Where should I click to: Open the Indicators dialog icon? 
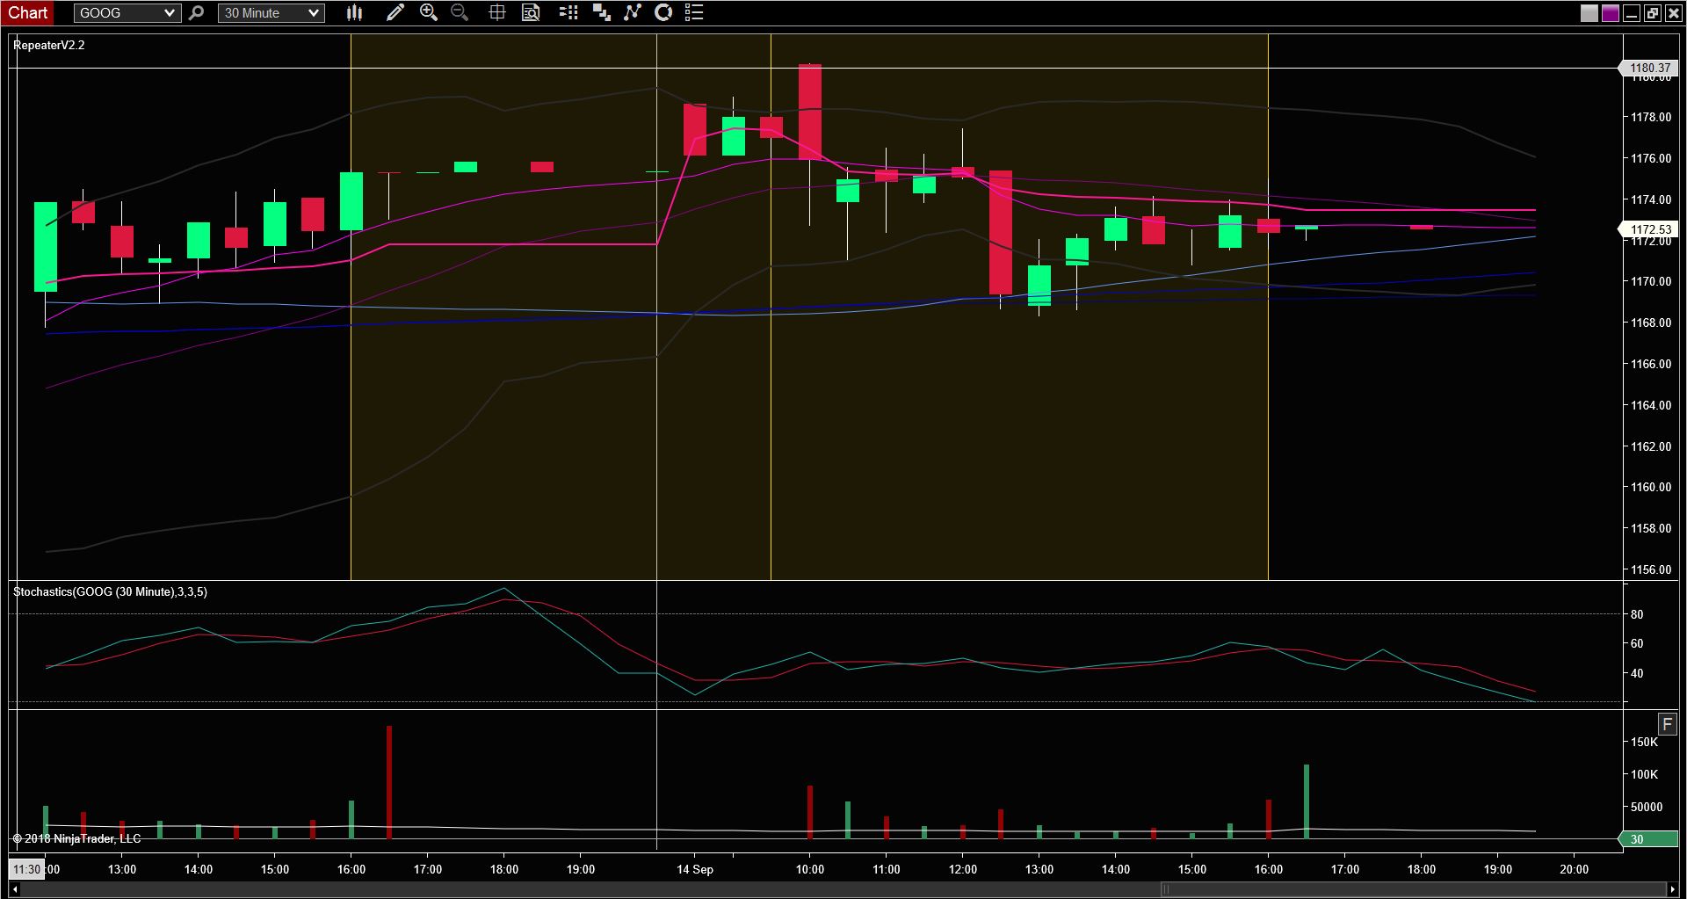point(633,12)
